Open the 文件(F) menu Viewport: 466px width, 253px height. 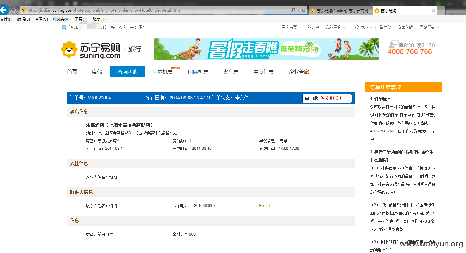pyautogui.click(x=6, y=19)
